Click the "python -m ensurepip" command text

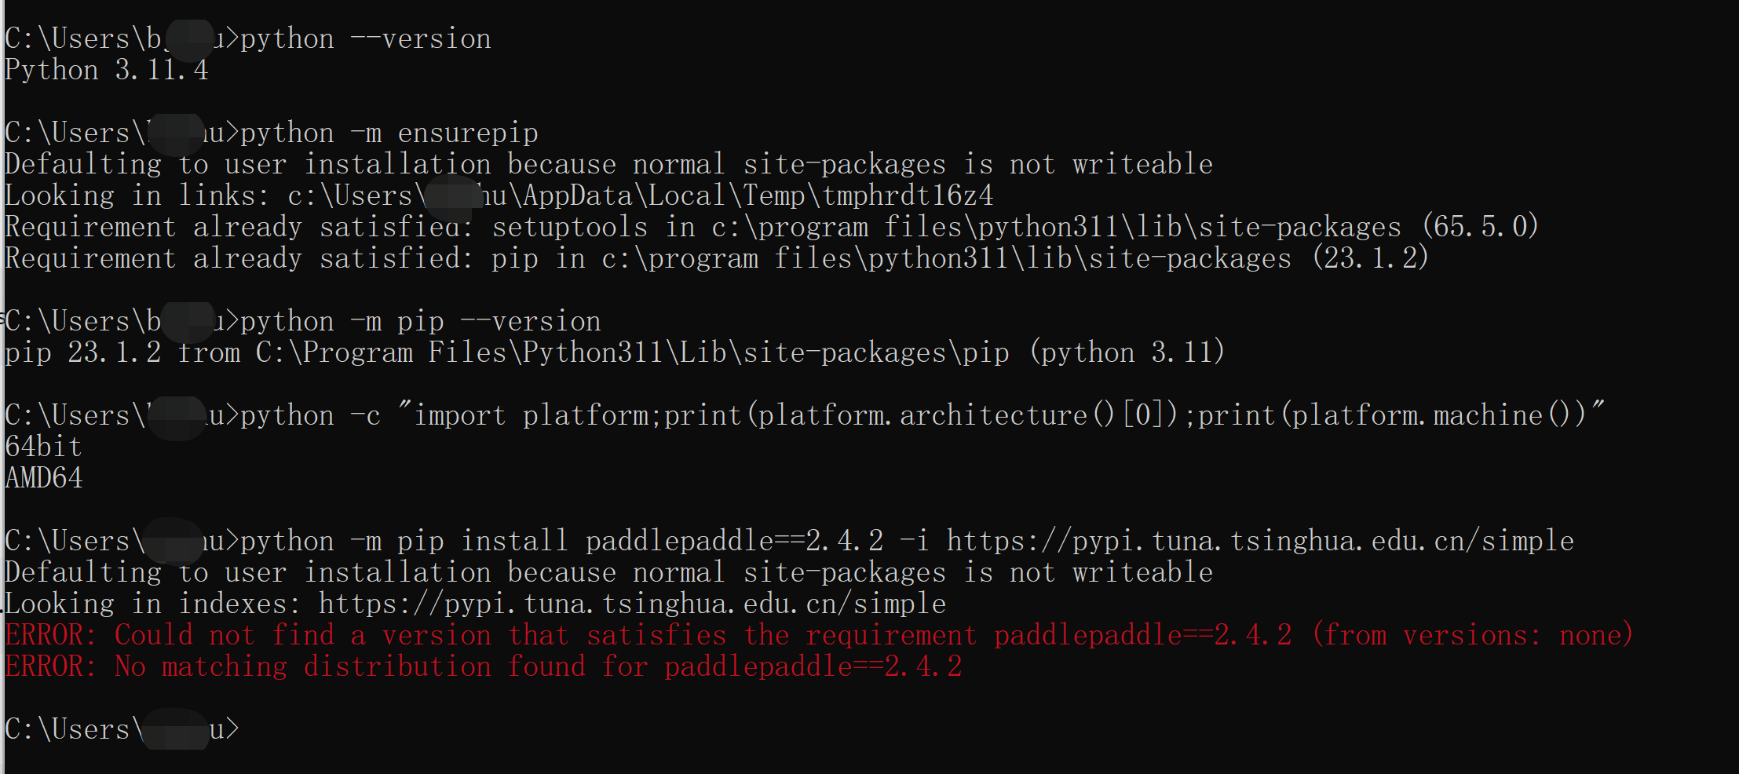coord(389,133)
